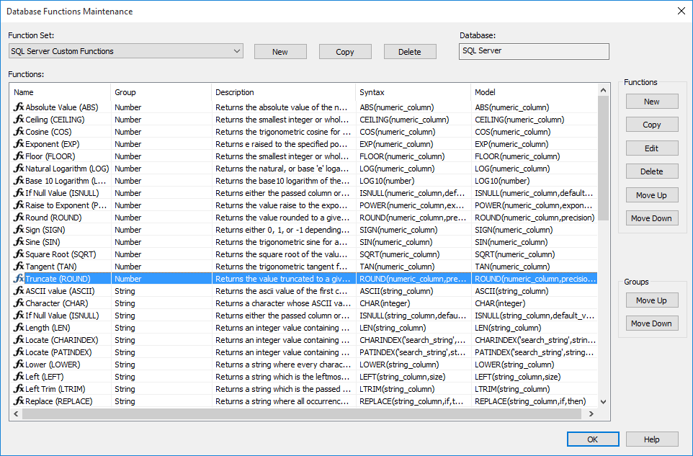Screen dimensions: 693x456
Task: Click the fx icon for Locate (PATINDEX)
Action: (x=19, y=352)
